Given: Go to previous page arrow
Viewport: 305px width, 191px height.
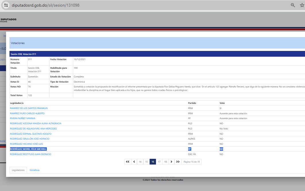Looking at the screenshot, I should 134,162.
